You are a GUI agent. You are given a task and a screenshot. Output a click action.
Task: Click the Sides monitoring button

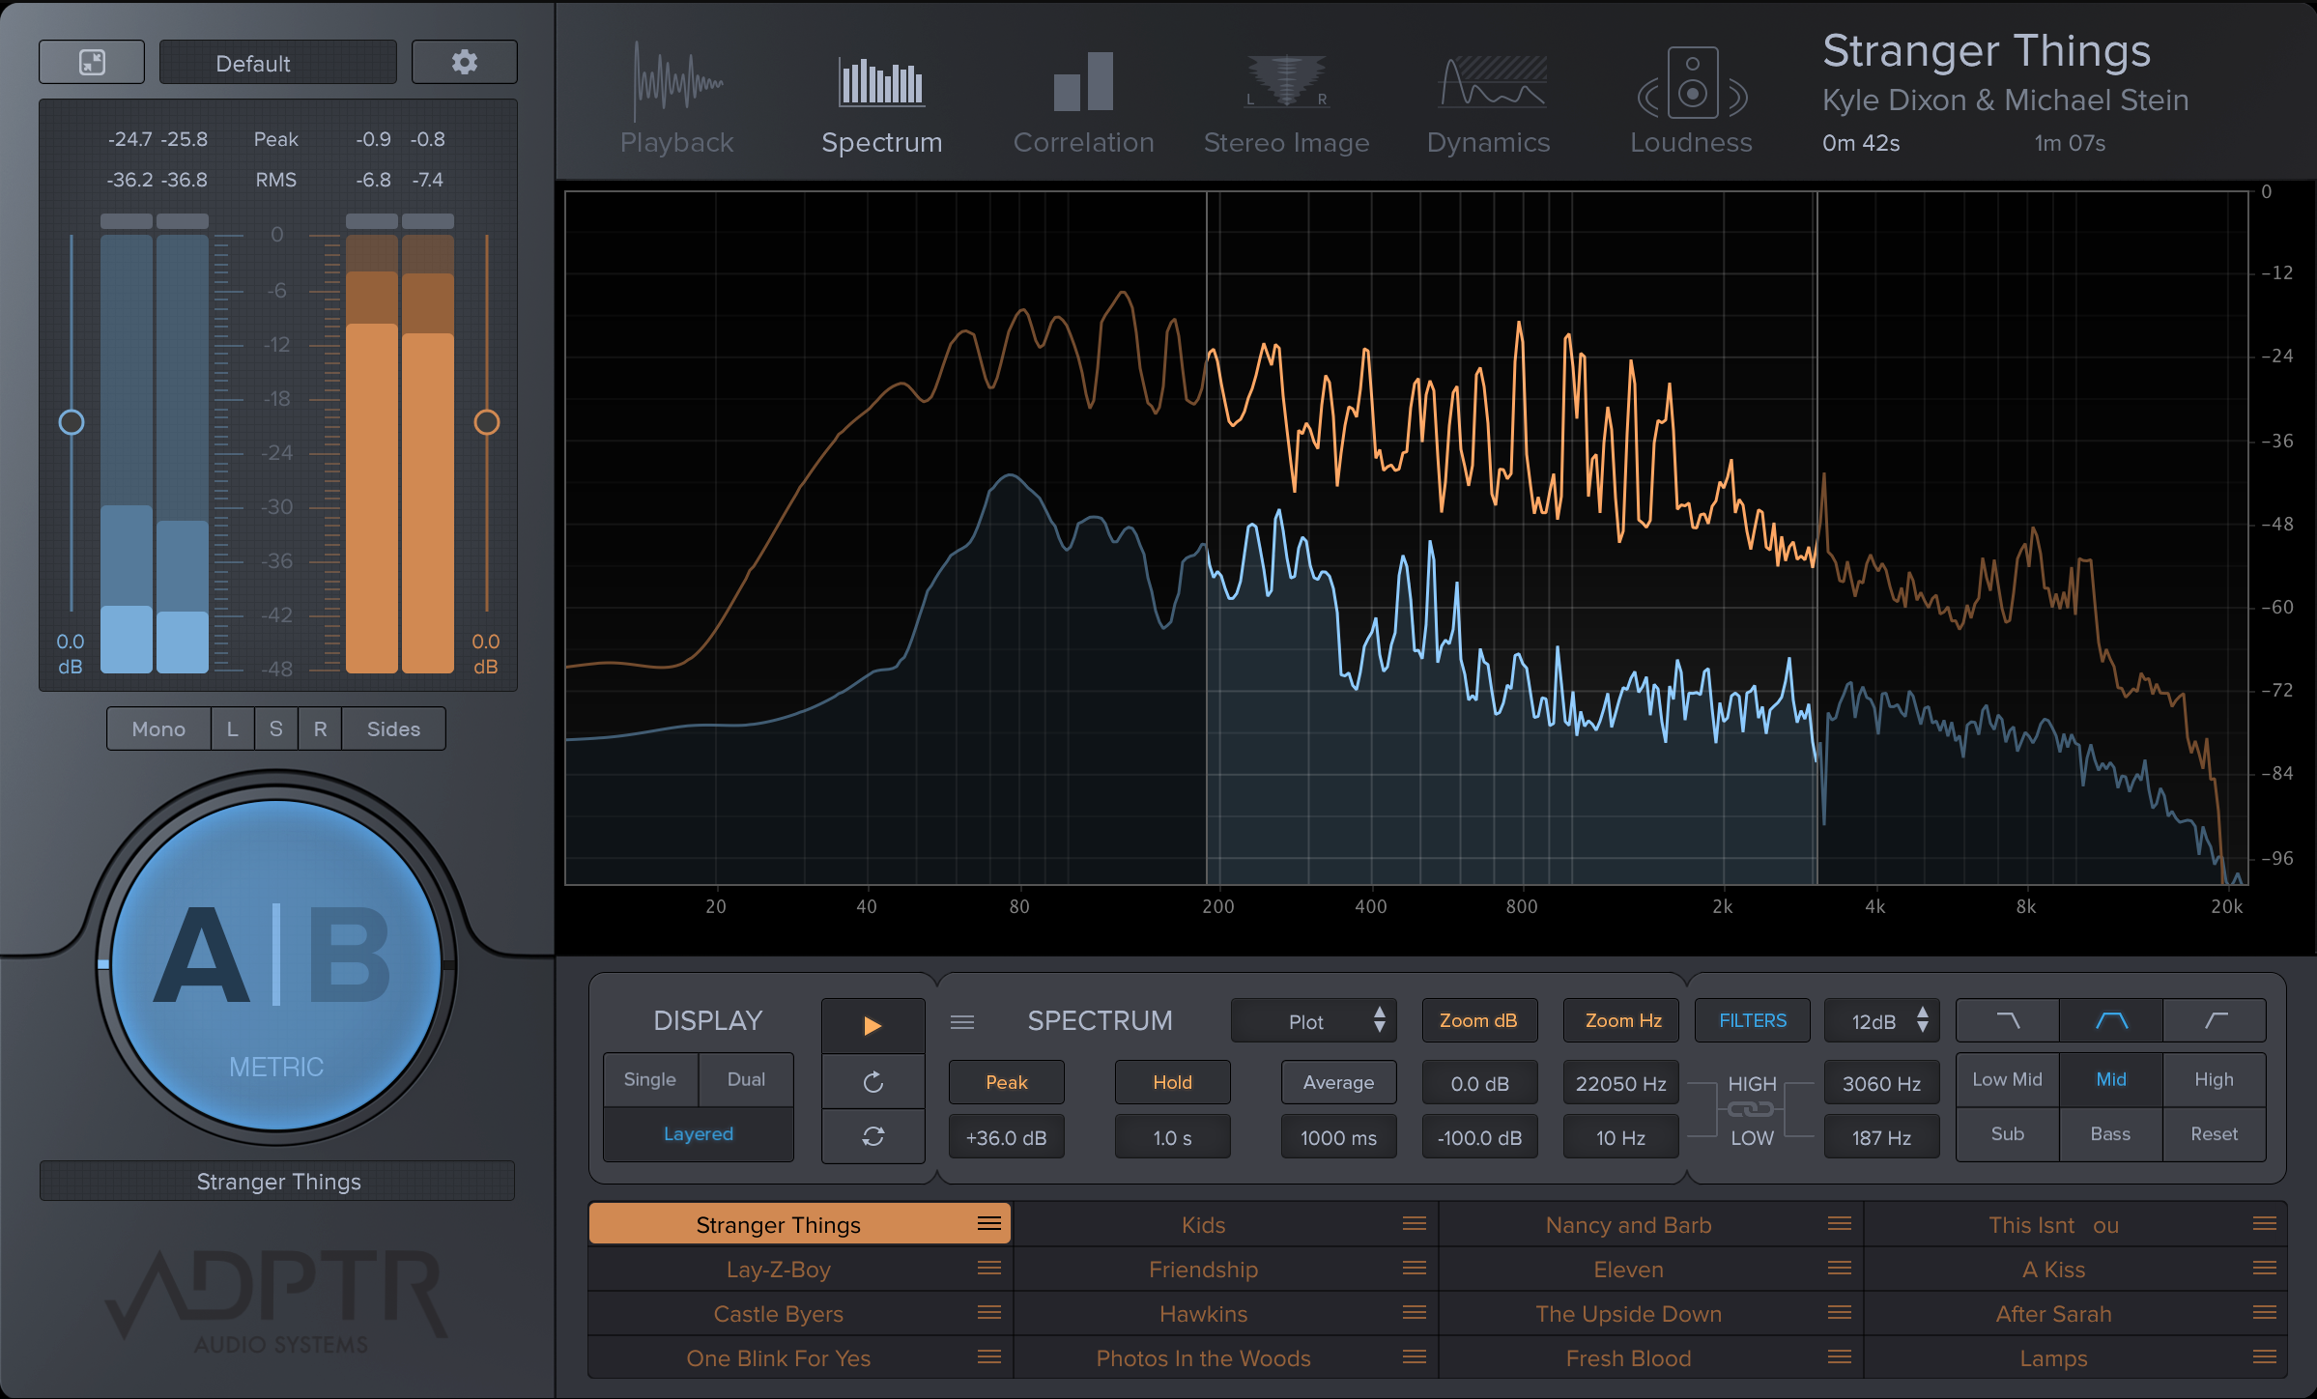[393, 728]
